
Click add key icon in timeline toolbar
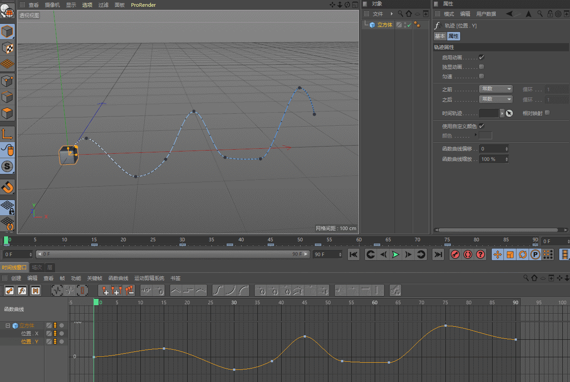[104, 291]
